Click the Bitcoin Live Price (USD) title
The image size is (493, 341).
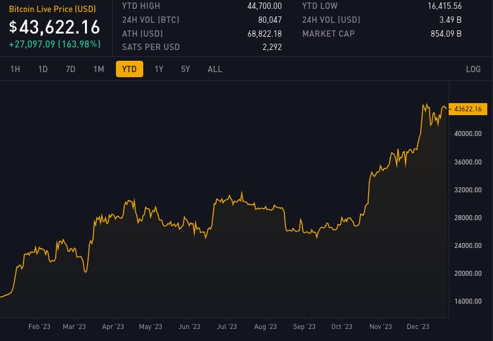(x=53, y=9)
